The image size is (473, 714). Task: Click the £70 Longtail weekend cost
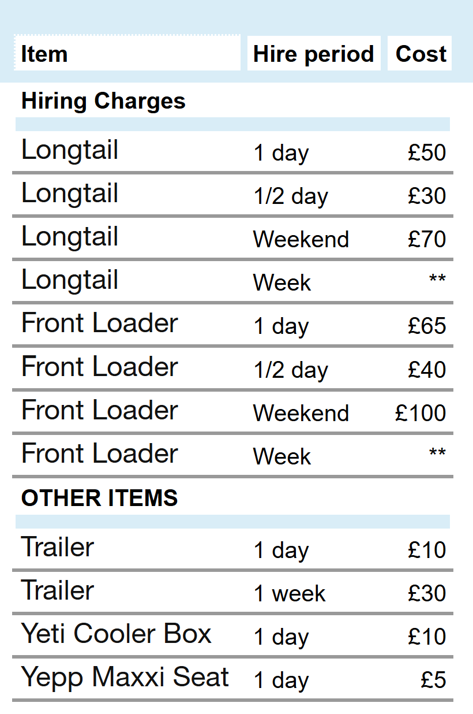[x=427, y=239]
